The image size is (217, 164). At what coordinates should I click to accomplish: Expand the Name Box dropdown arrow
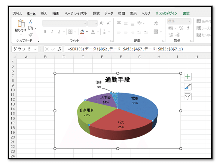coord(35,49)
